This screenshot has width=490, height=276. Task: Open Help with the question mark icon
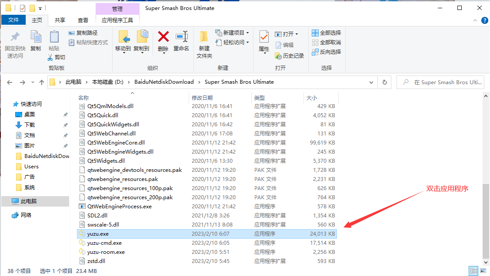tap(485, 20)
